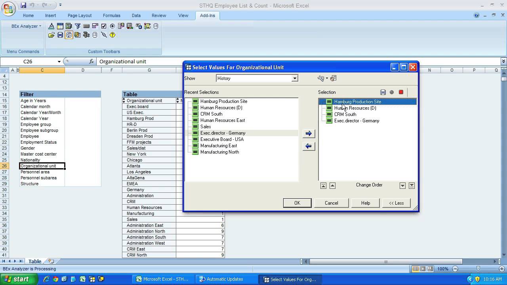Open Organizational unit column sort arrows
507x285 pixels.
124,101
